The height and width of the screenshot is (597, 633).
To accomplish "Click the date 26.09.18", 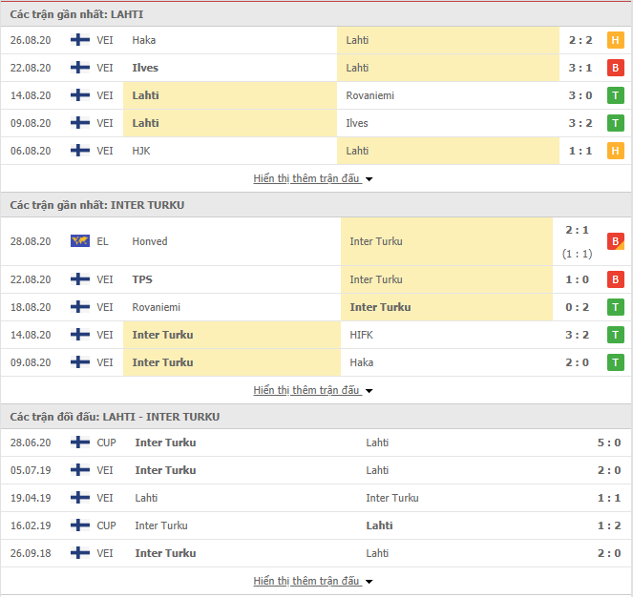I will pyautogui.click(x=31, y=553).
